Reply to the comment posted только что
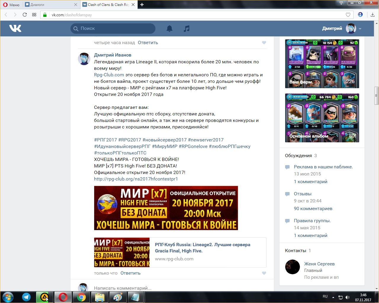Image resolution: width=379 pixels, height=303 pixels. (130, 273)
